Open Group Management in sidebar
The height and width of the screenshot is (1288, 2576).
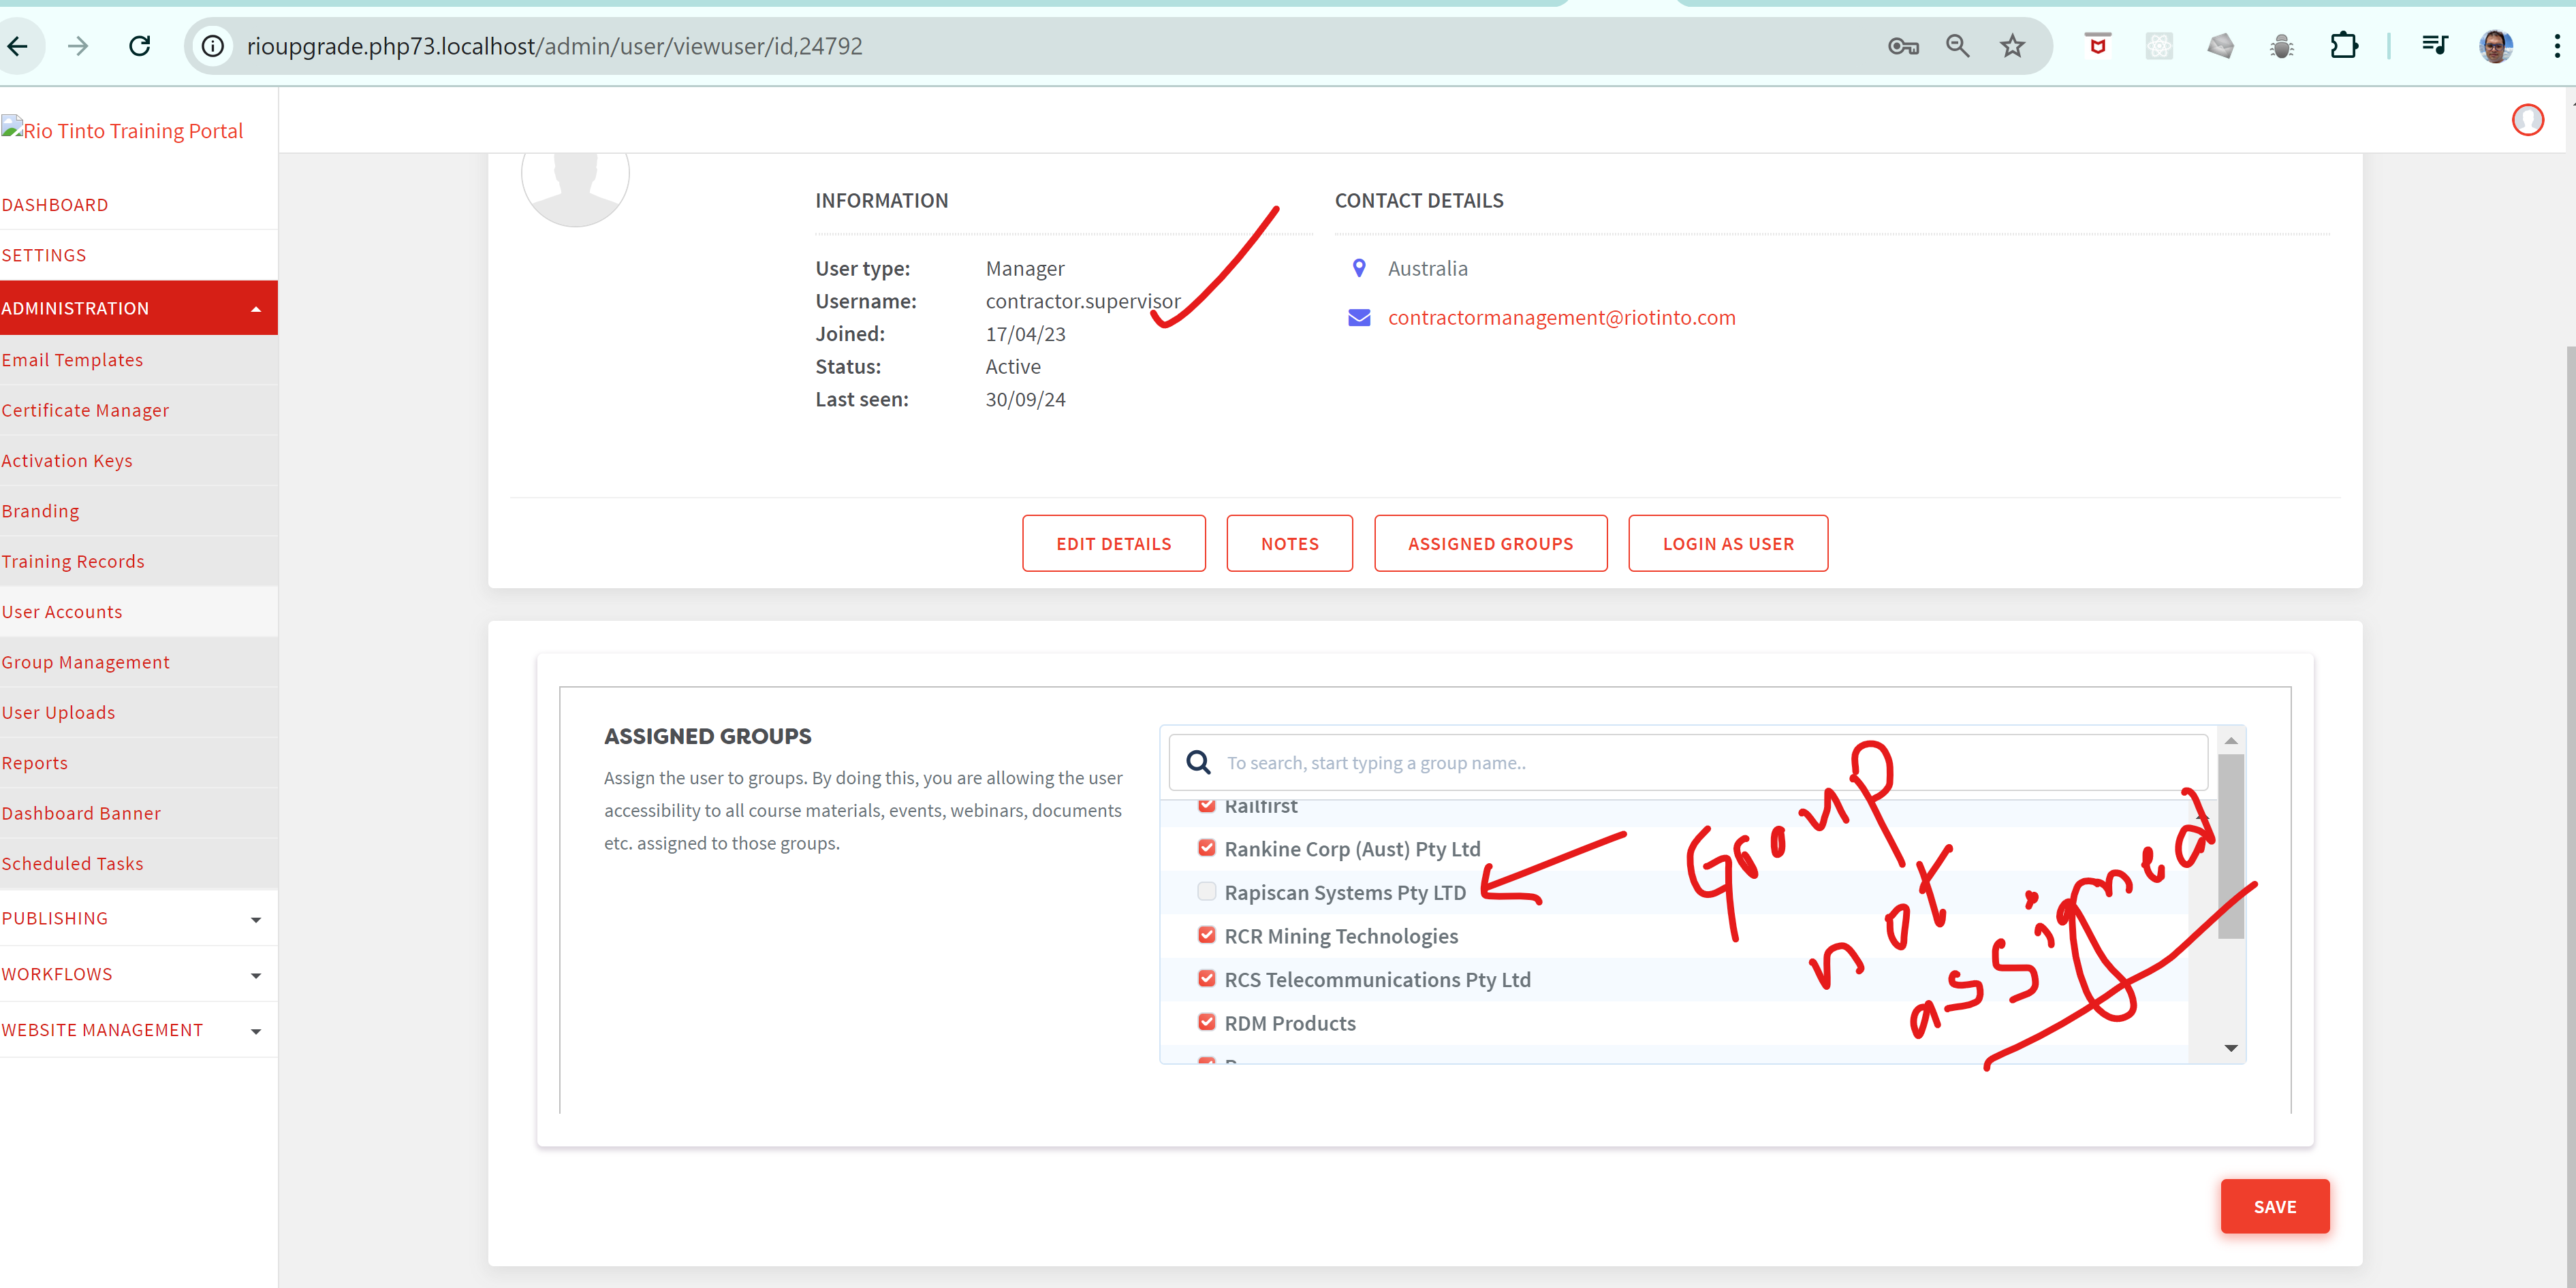point(86,662)
